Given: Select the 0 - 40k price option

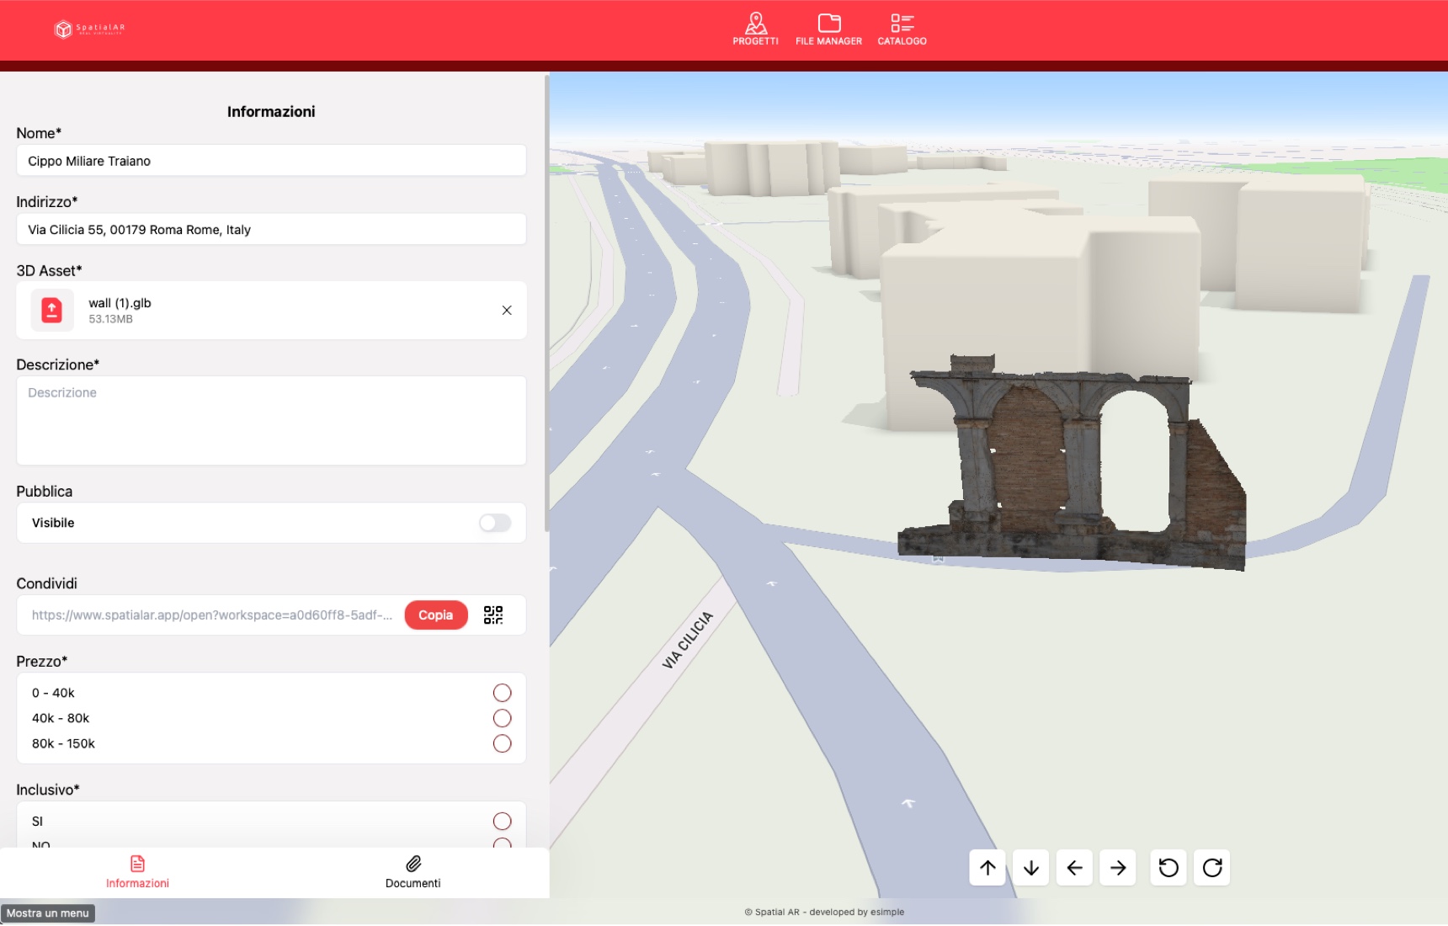Looking at the screenshot, I should click(x=502, y=693).
